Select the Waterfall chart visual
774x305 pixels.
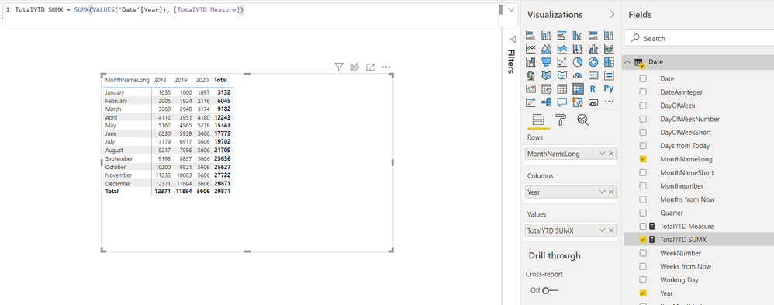tap(530, 62)
